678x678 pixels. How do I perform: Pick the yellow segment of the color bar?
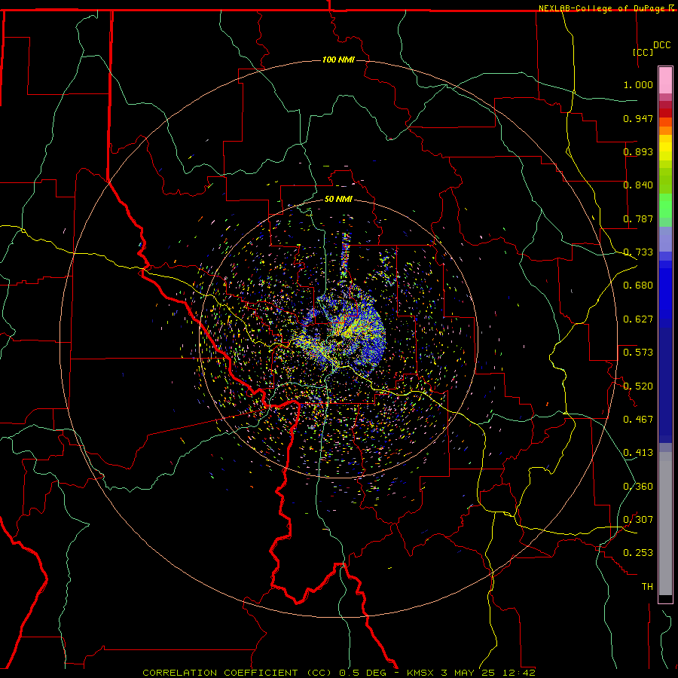(665, 148)
